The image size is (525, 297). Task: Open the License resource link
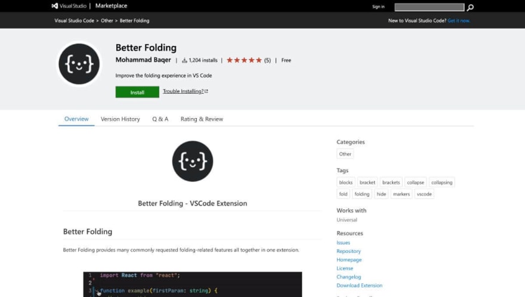[345, 268]
